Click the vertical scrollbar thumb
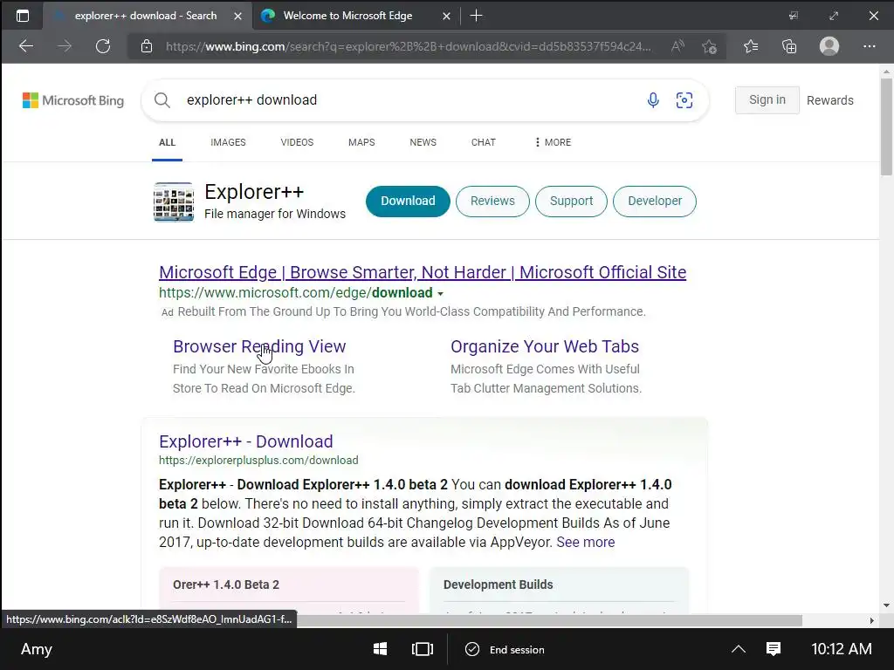Viewport: 894px width, 670px height. (886, 126)
